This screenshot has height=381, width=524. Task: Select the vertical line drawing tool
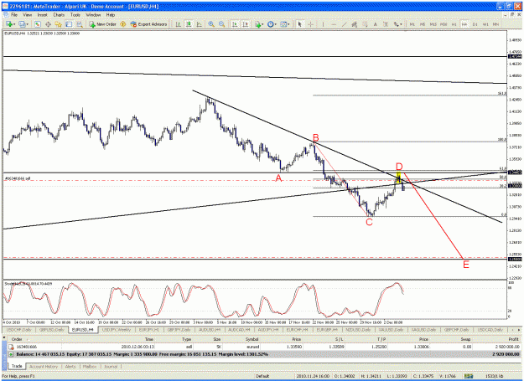click(323, 24)
